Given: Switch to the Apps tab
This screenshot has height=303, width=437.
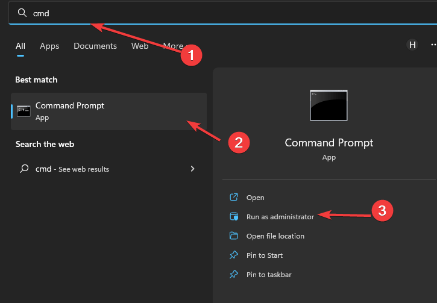Looking at the screenshot, I should pyautogui.click(x=49, y=46).
